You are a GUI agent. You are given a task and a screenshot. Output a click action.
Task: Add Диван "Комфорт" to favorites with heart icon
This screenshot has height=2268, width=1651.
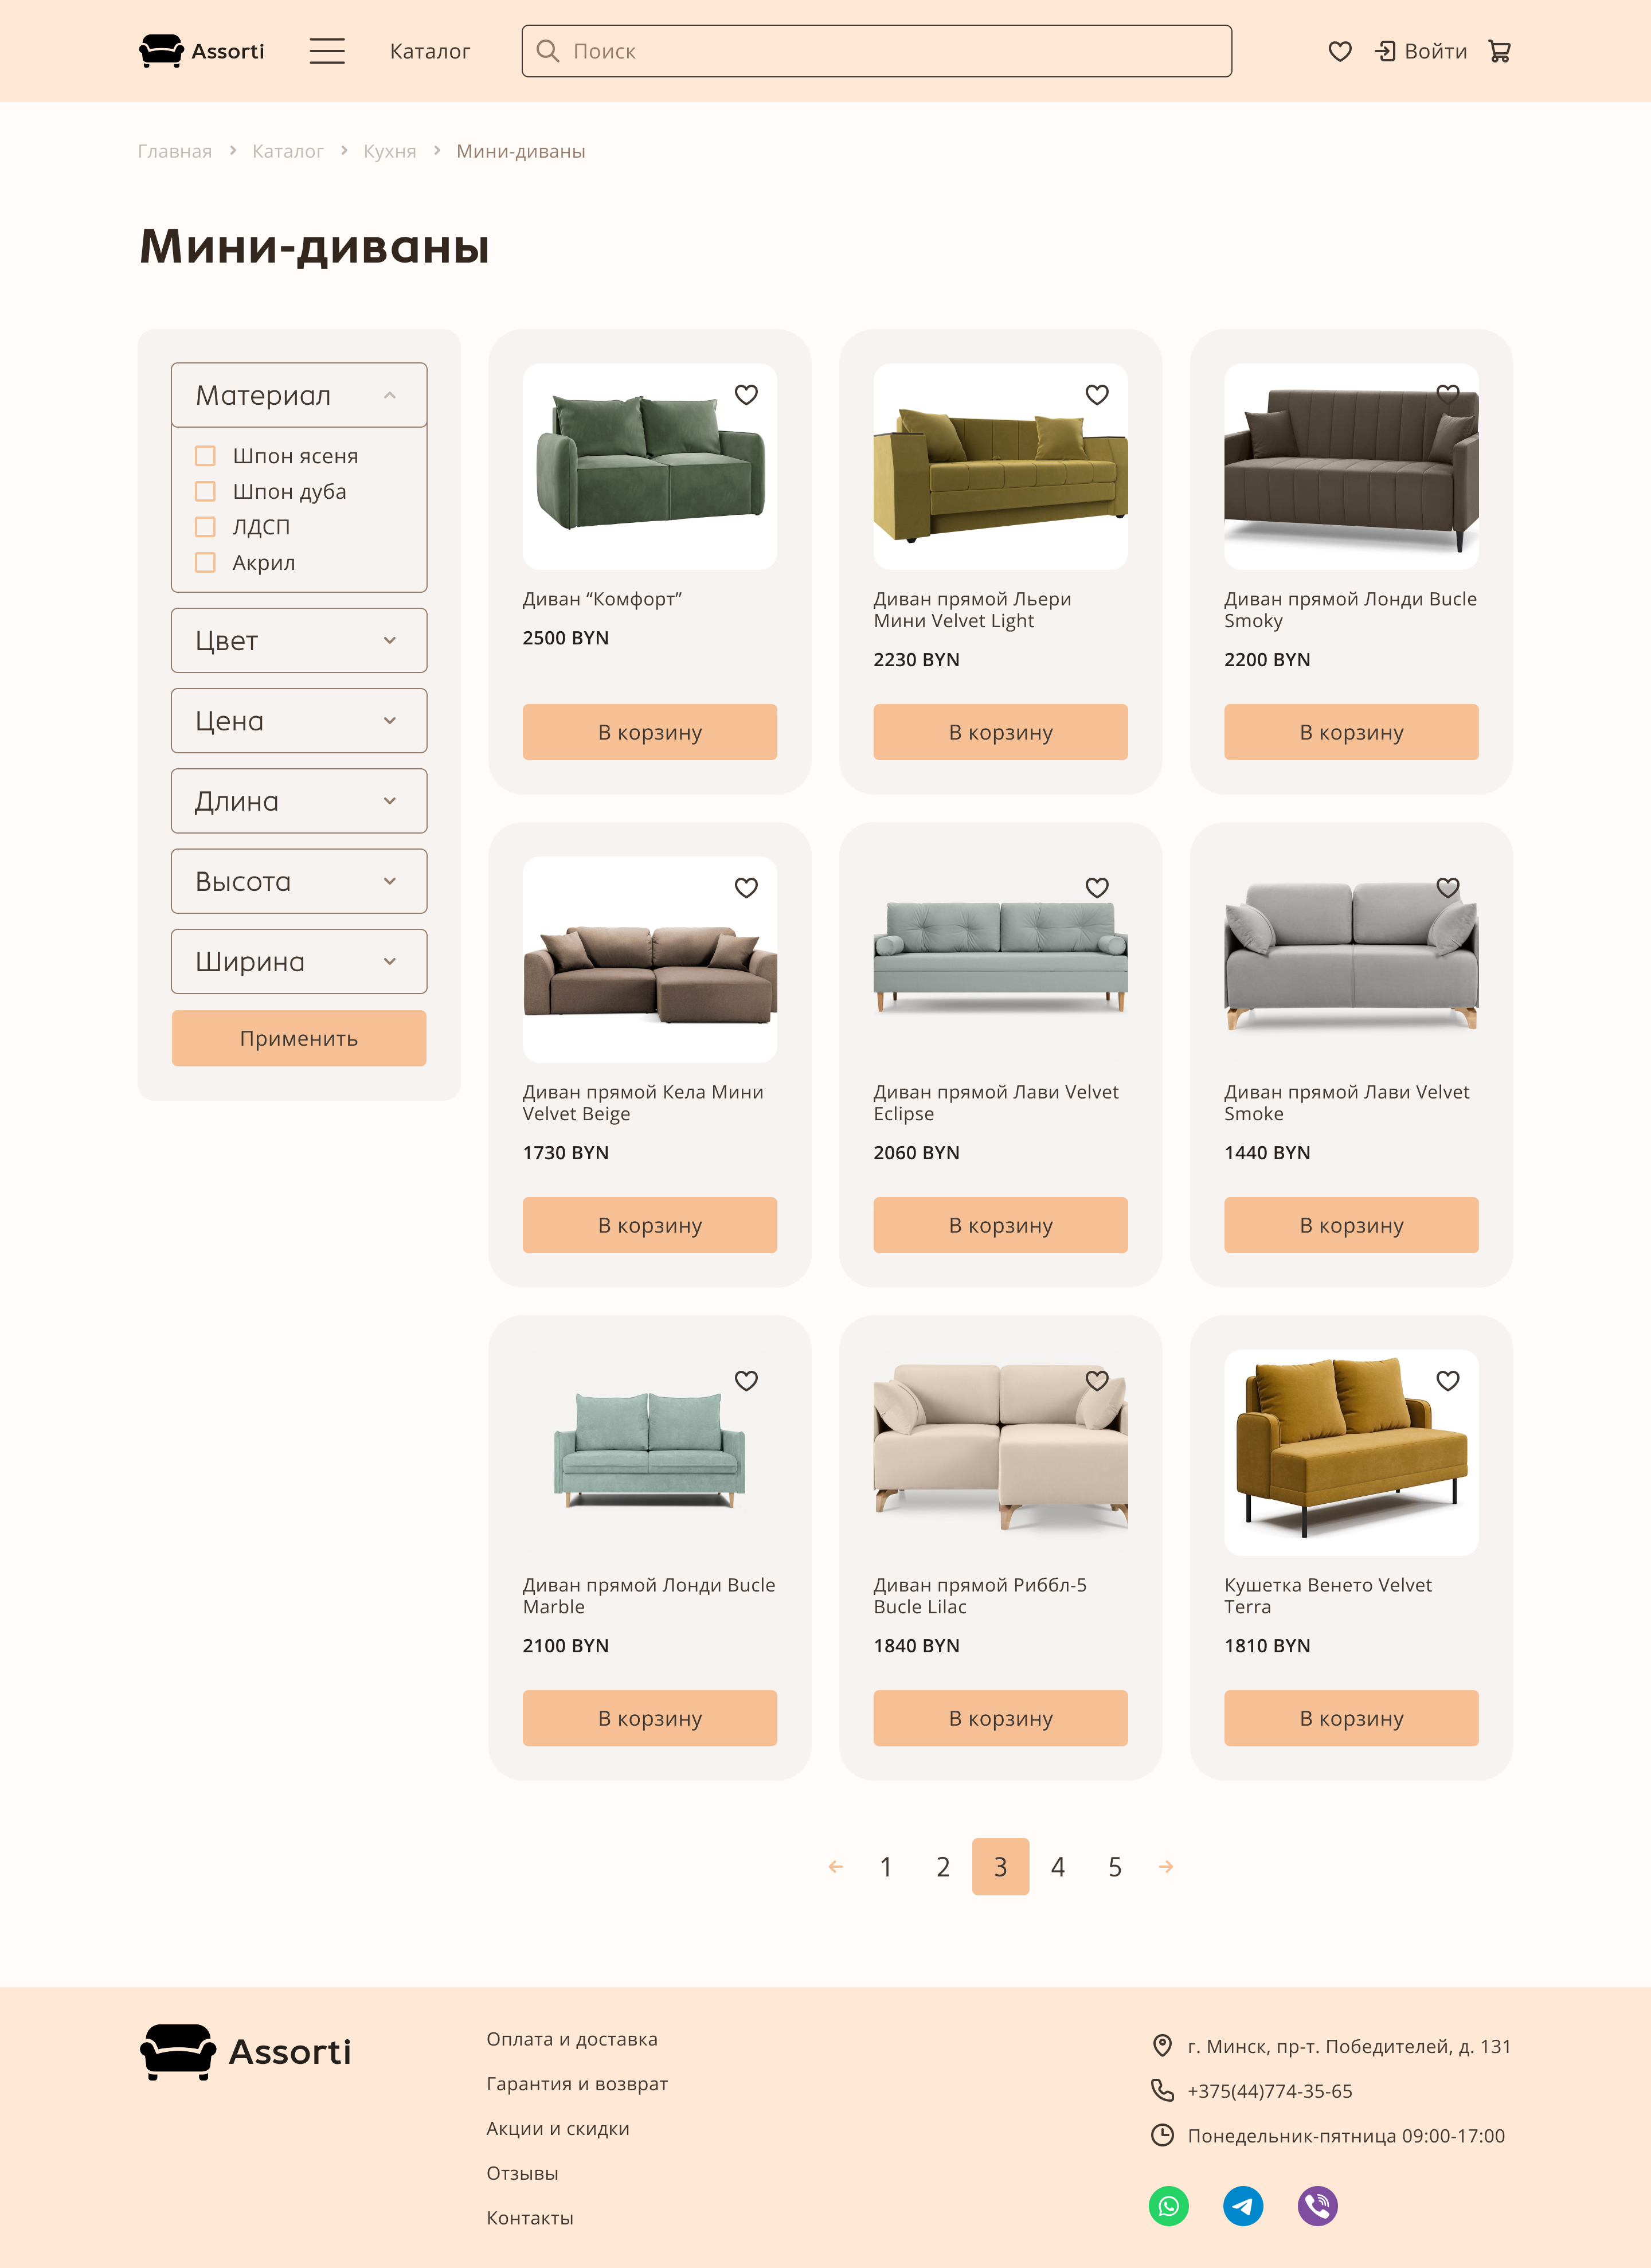point(746,395)
